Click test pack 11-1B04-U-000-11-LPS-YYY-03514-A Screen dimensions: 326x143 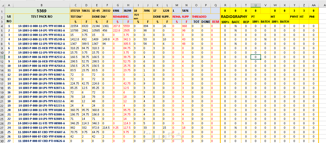(x=41, y=128)
